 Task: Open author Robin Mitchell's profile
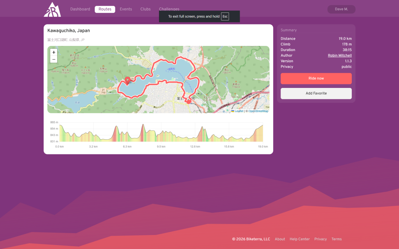[339, 56]
